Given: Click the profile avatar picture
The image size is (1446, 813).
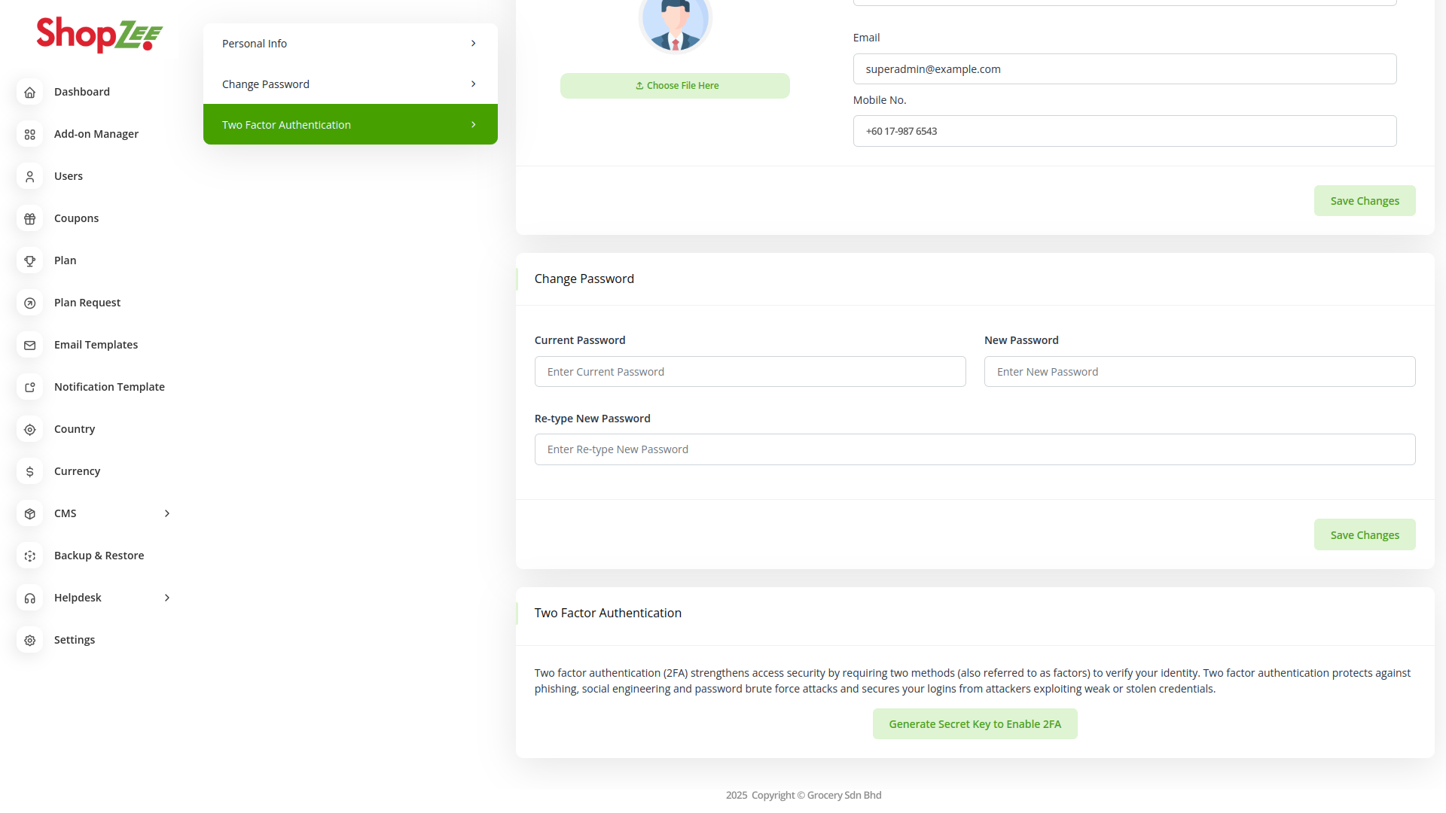Looking at the screenshot, I should [675, 21].
